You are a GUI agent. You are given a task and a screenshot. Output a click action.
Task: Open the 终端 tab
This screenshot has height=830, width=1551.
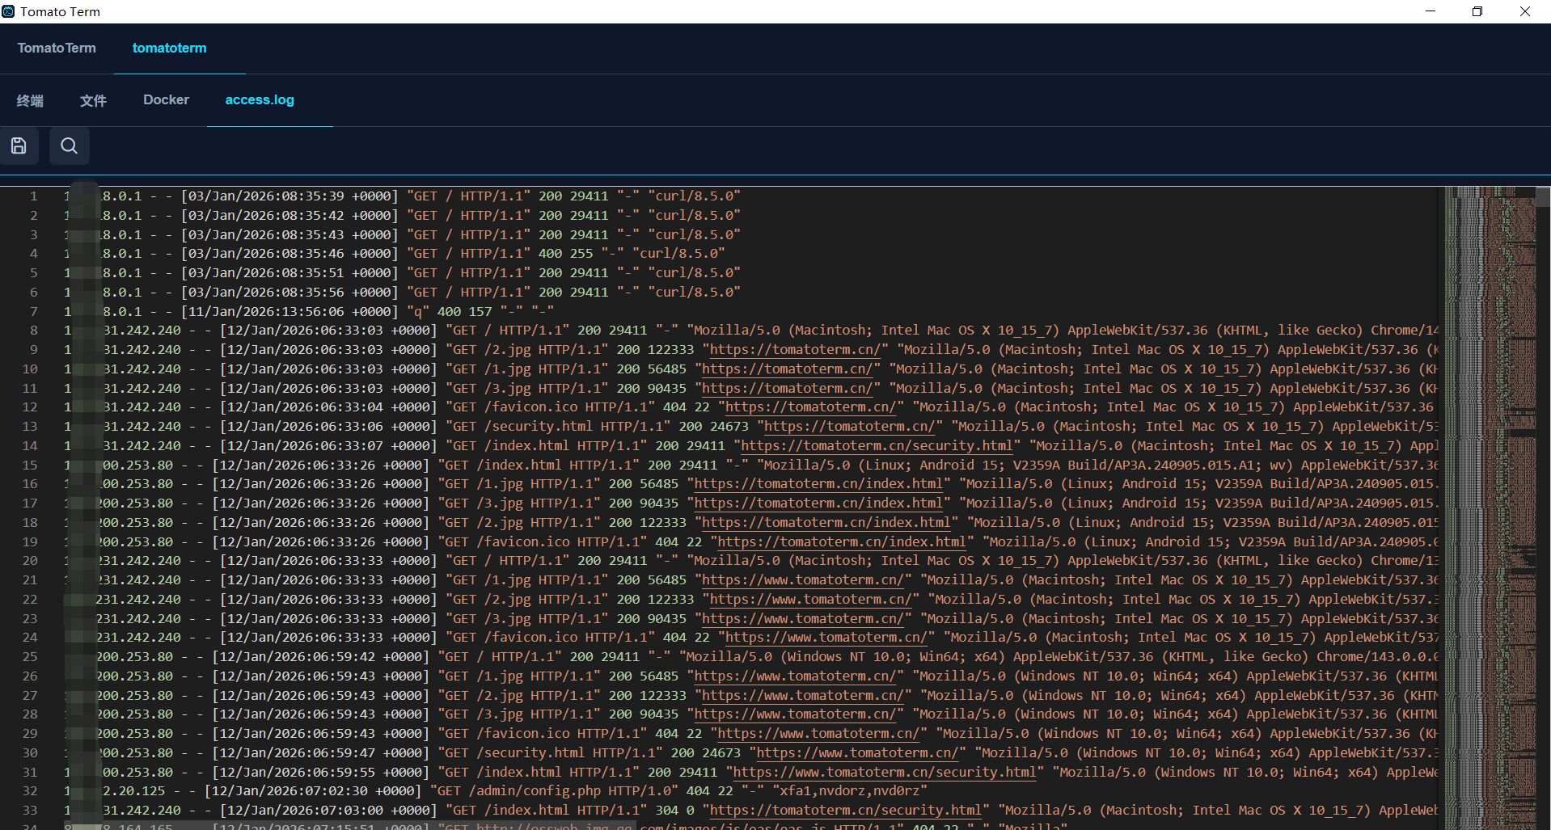(x=30, y=100)
